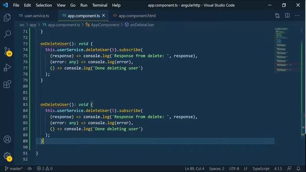Change indentation via Spaces: 2
Image resolution: width=306 pixels, height=172 pixels.
coord(217,169)
